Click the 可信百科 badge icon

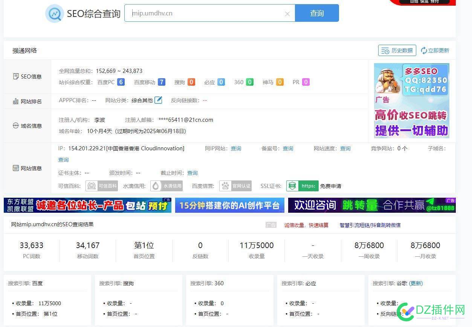pos(102,186)
